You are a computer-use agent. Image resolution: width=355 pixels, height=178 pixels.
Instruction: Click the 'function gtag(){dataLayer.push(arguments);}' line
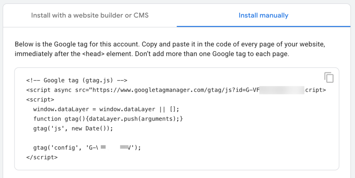(x=108, y=119)
